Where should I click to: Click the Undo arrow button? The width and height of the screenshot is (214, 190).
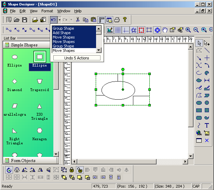(x=53, y=20)
